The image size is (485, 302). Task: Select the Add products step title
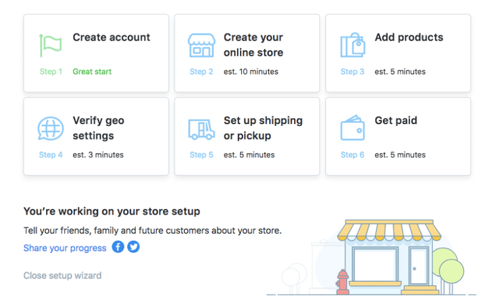pyautogui.click(x=409, y=38)
